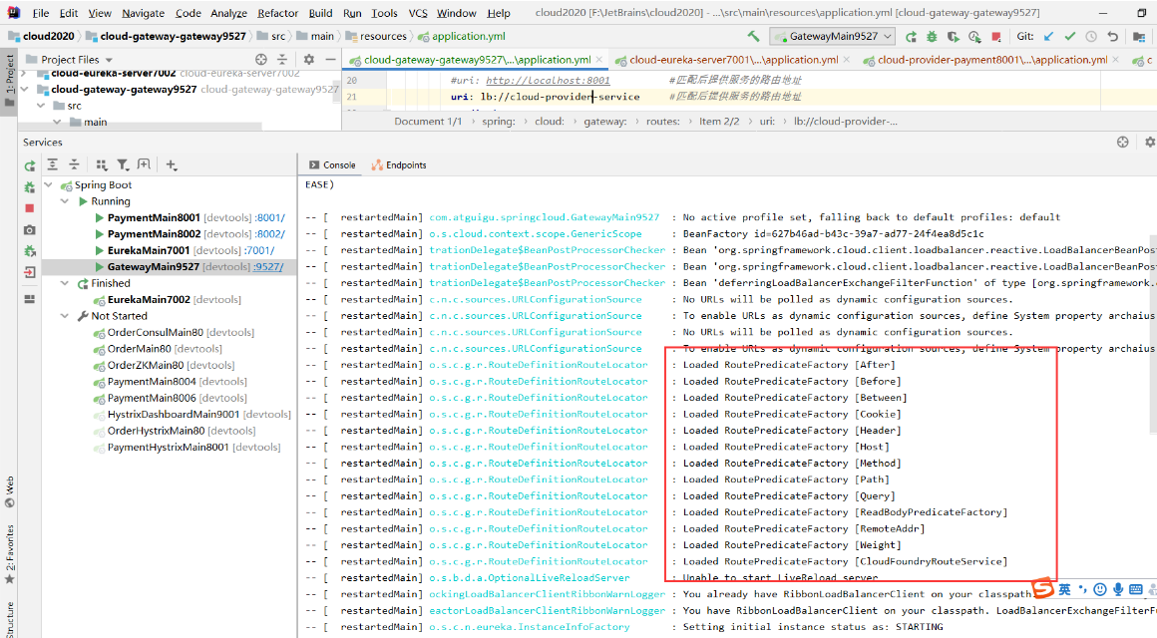The image size is (1157, 638).
Task: Open the :9527/ link for GatewayMain9527
Action: point(268,267)
